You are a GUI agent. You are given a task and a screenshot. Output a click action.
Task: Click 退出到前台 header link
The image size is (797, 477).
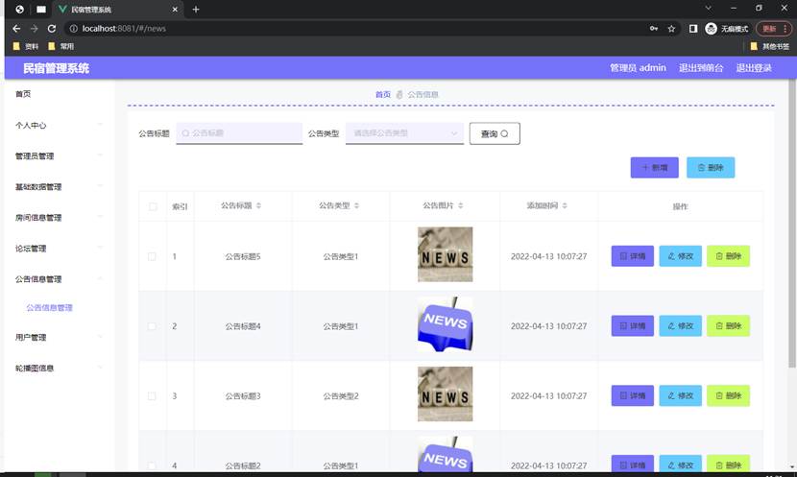(701, 67)
